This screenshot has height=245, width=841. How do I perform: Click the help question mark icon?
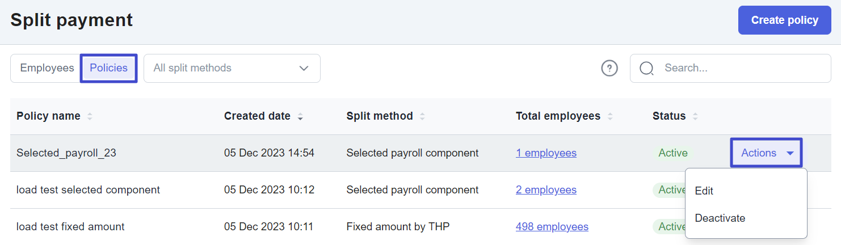[609, 68]
